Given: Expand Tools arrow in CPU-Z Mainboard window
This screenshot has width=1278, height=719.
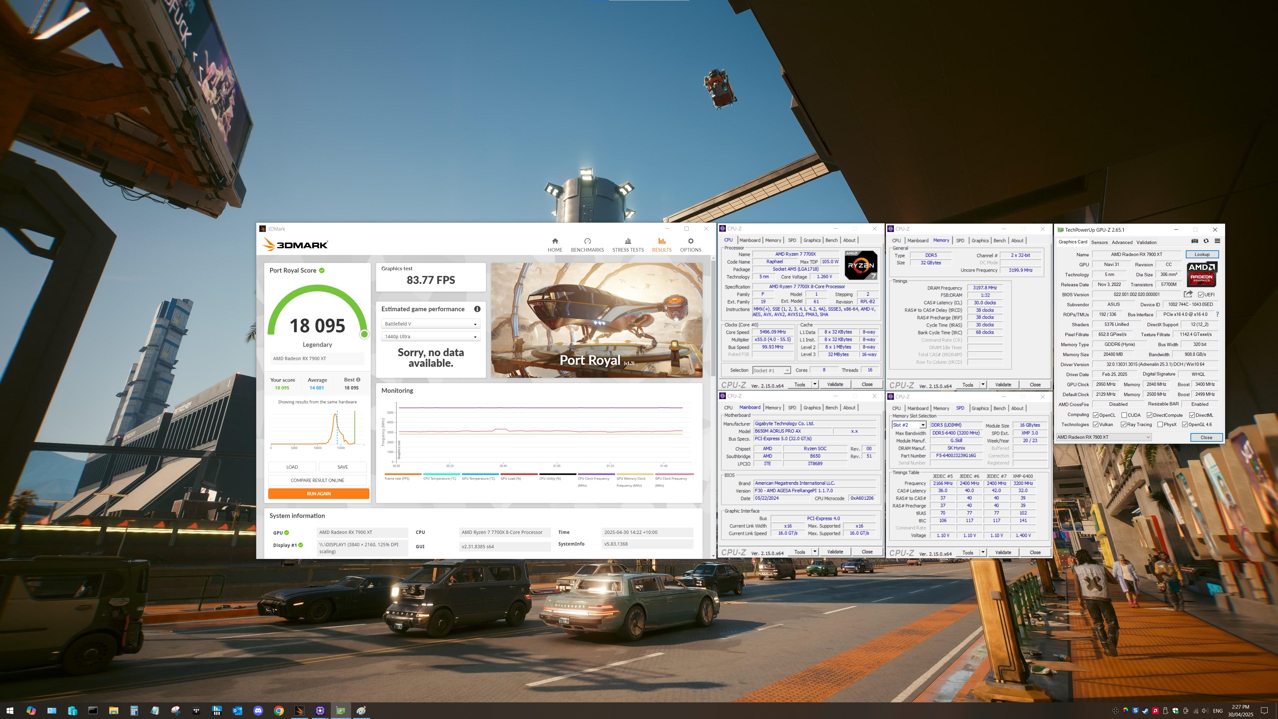Looking at the screenshot, I should click(815, 552).
